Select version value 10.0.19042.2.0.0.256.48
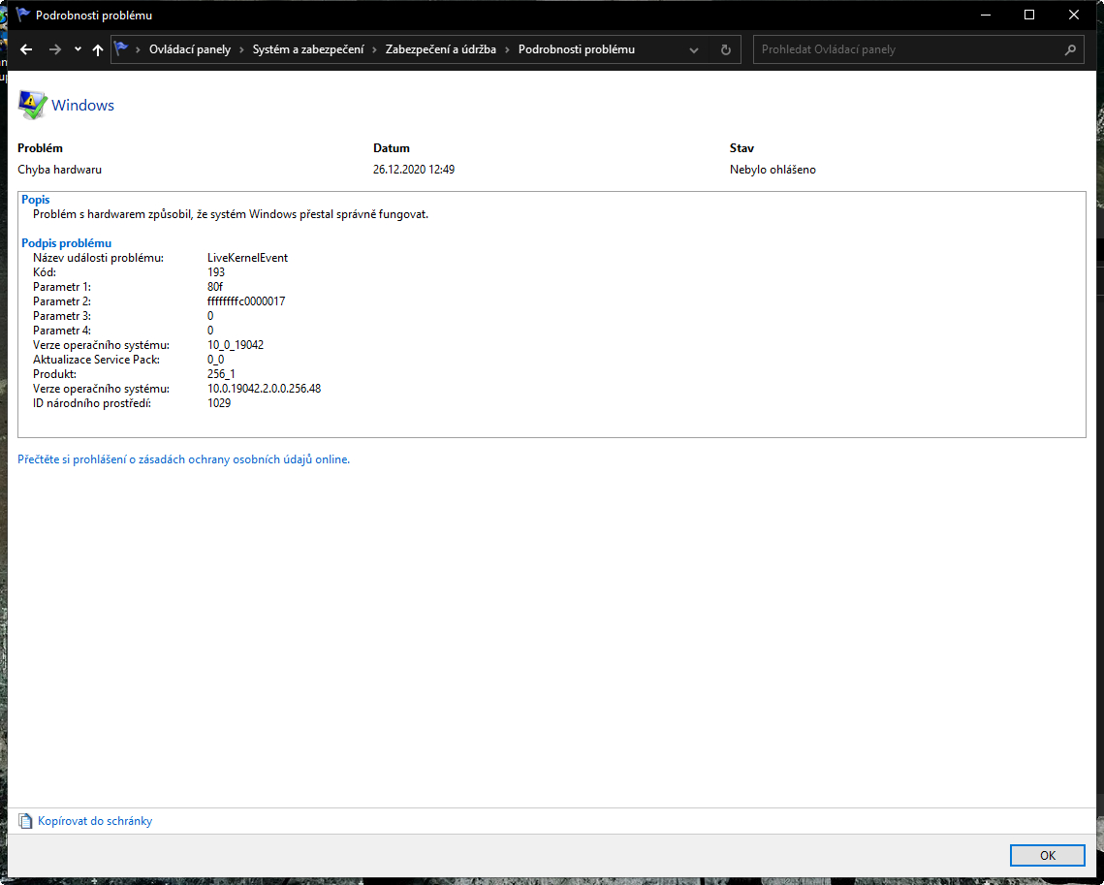 click(x=264, y=389)
